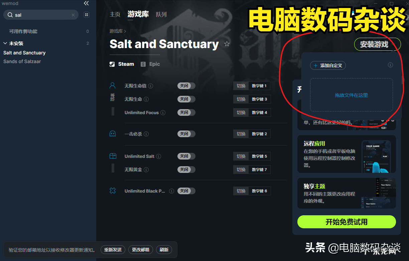Select Sands of Salzaar in the game list

[x=22, y=61]
